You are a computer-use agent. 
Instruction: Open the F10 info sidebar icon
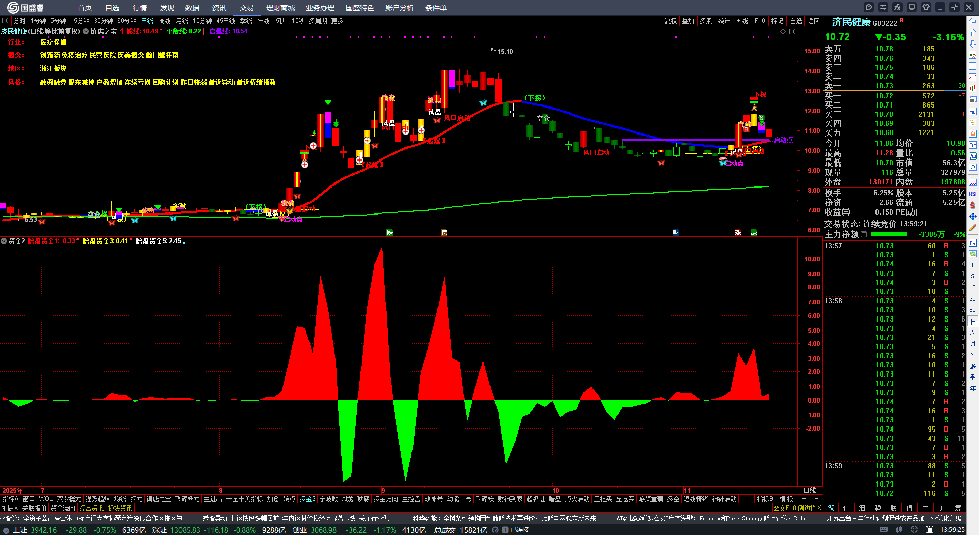pos(973,111)
